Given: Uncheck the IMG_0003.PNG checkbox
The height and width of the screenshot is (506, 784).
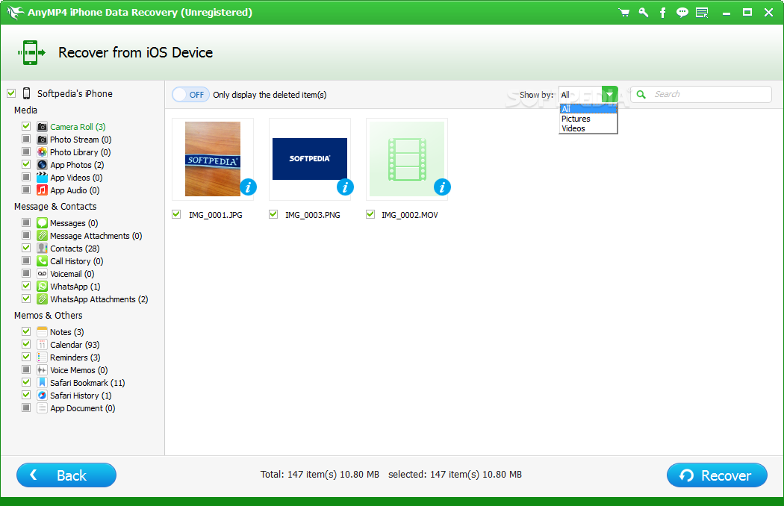Looking at the screenshot, I should [x=273, y=214].
